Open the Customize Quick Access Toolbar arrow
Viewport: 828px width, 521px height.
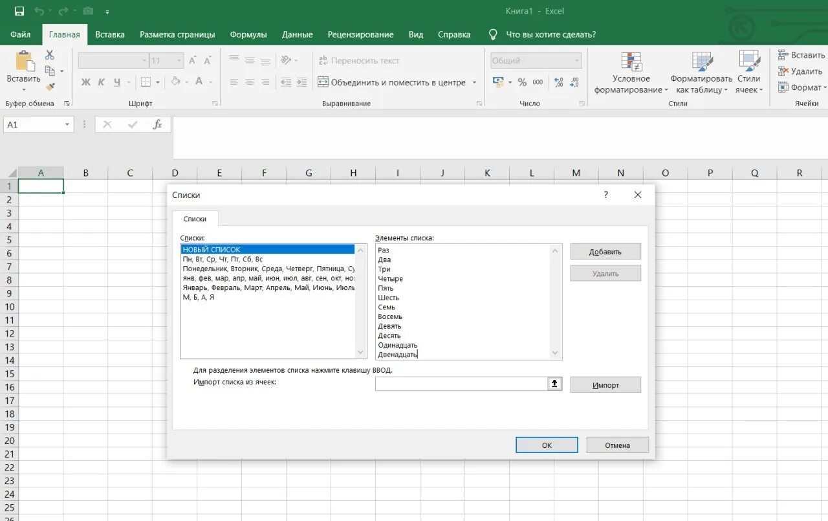(107, 12)
